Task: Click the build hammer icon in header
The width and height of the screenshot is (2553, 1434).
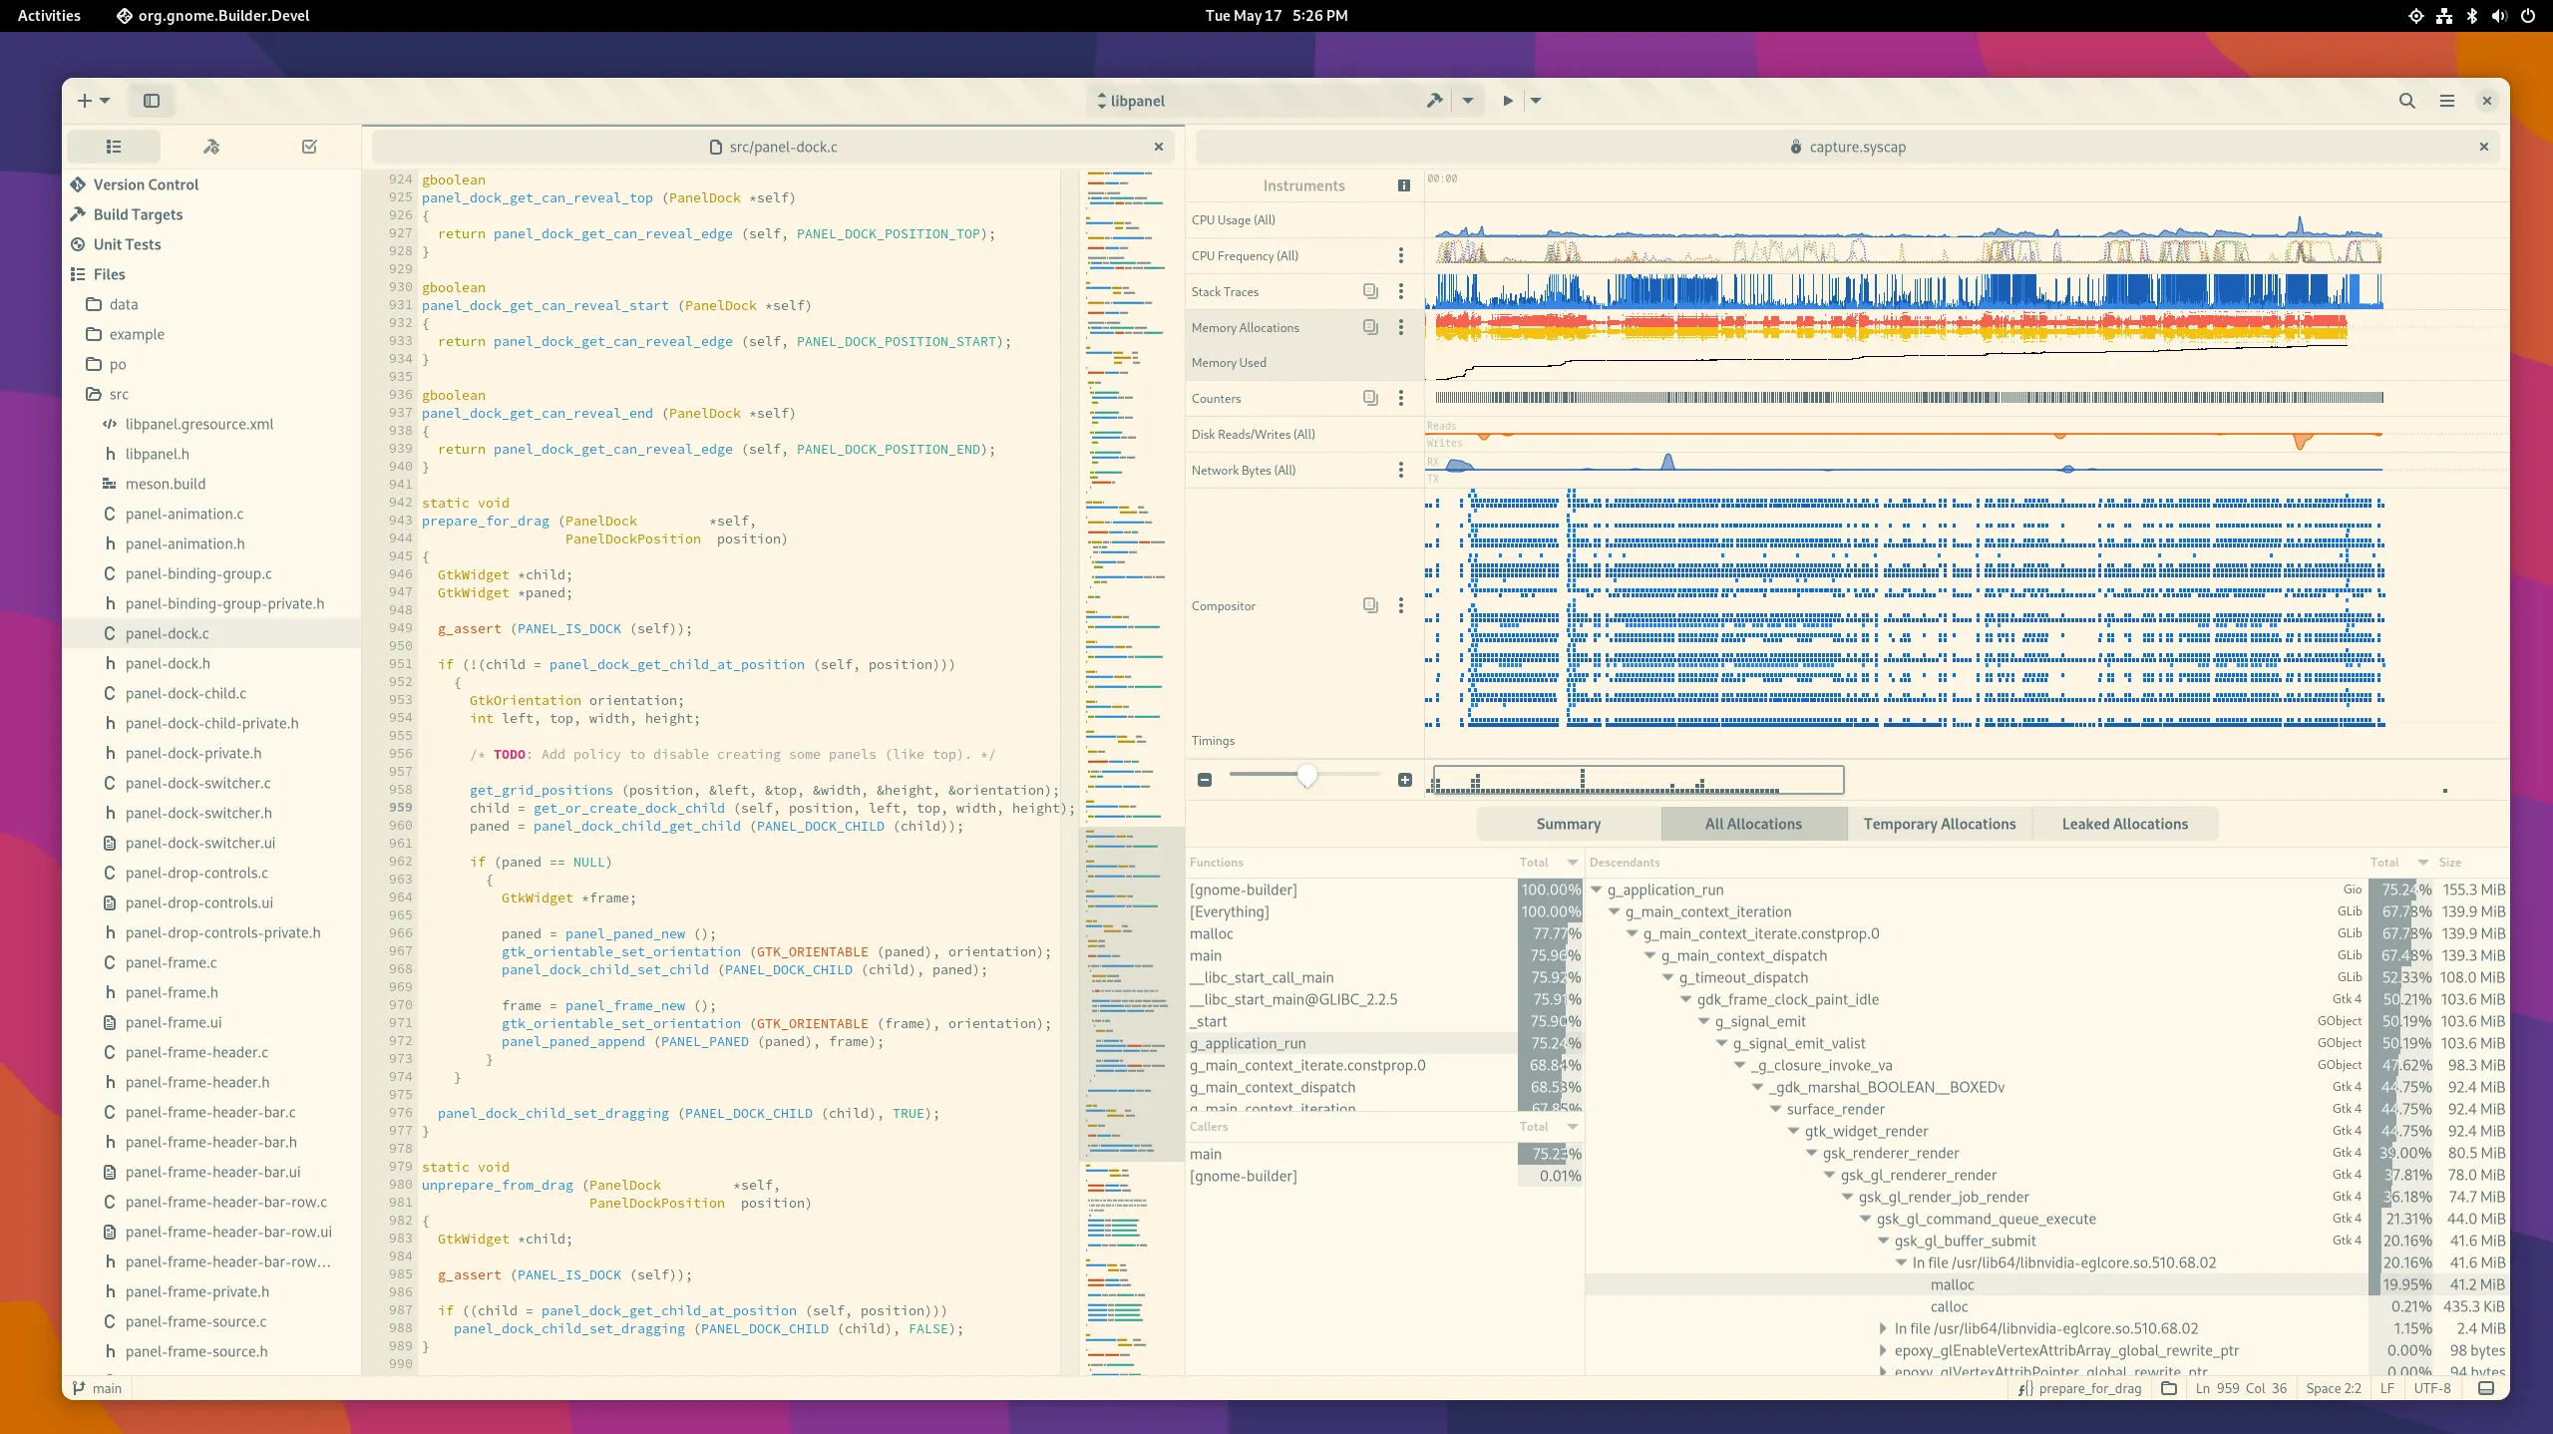Action: 1434,100
